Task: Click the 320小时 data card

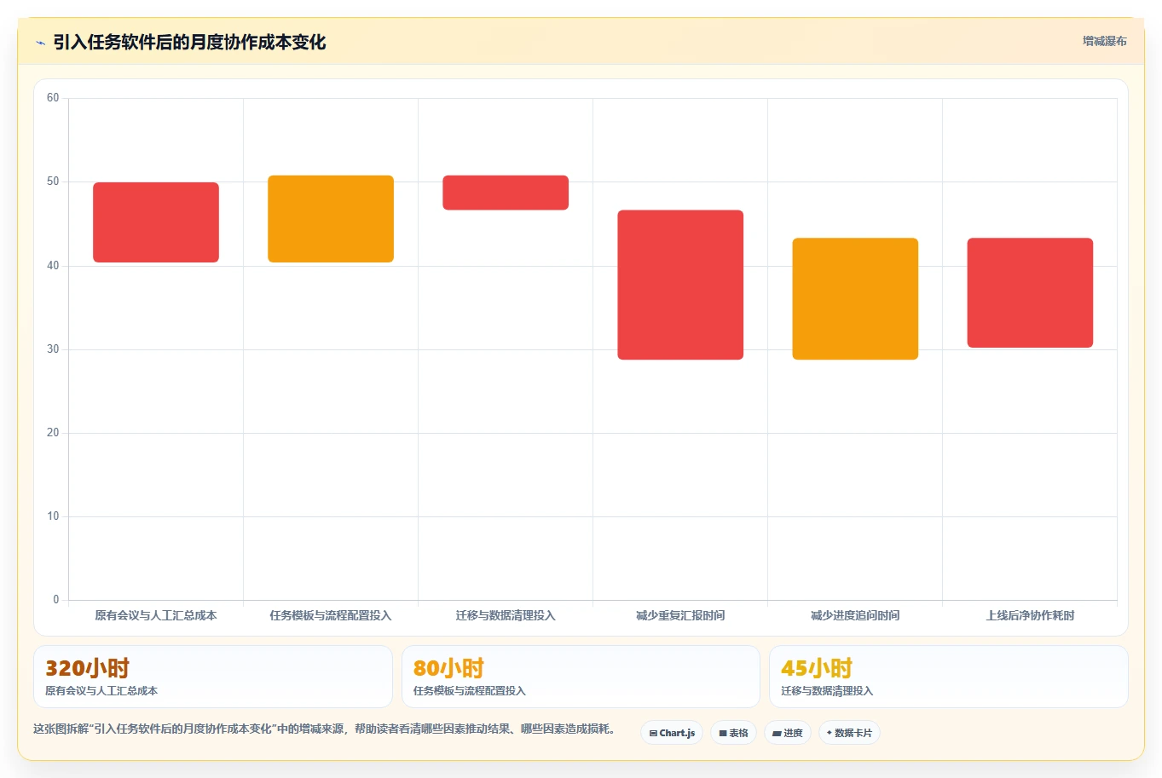Action: coord(213,677)
